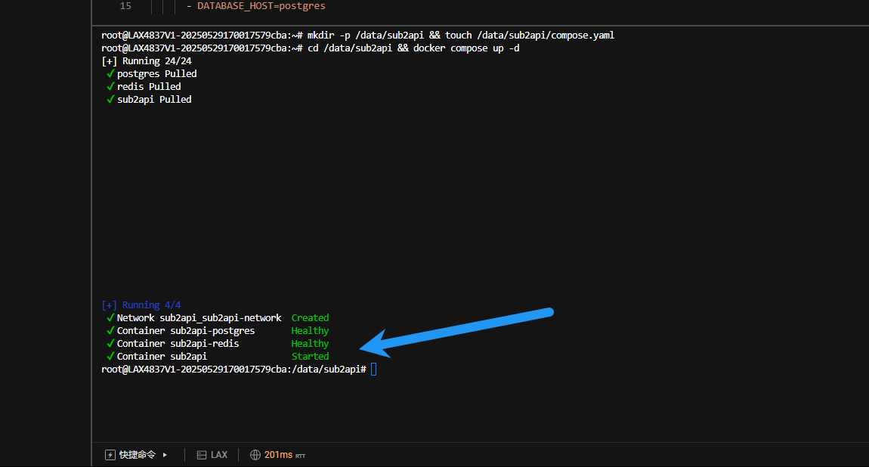Open the 快捷命令 quick commands menu
This screenshot has width=869, height=467.
click(137, 455)
